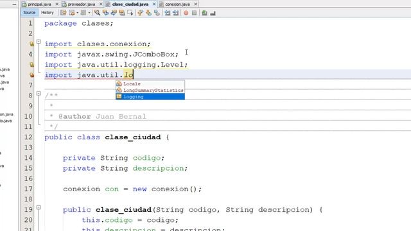Image resolution: width=411 pixels, height=231 pixels.
Task: Toggle Highlight Search icon
Action: coord(122,13)
